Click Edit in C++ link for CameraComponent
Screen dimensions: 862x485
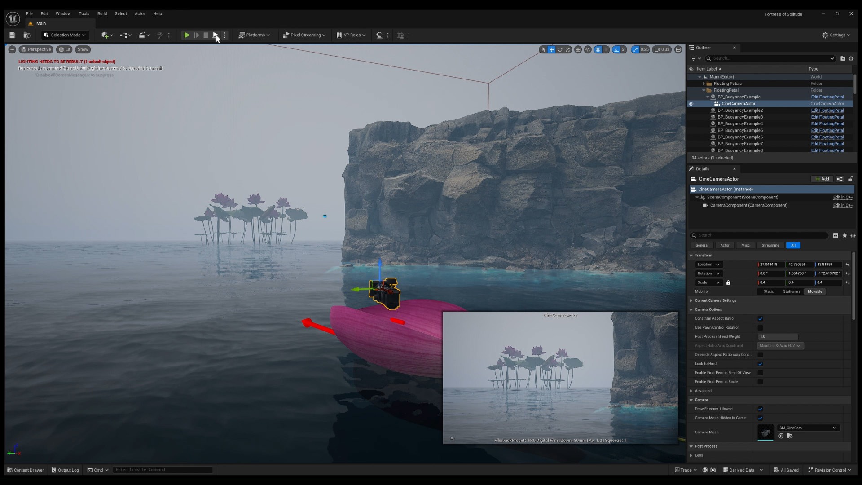click(x=843, y=205)
